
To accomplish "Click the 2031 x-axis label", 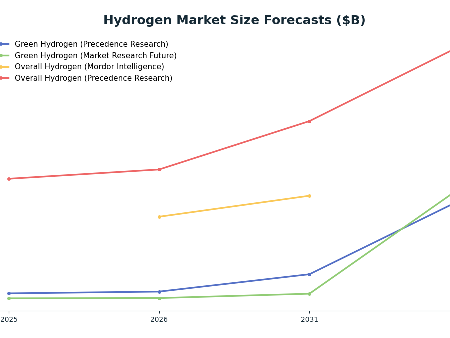I will pyautogui.click(x=309, y=319).
